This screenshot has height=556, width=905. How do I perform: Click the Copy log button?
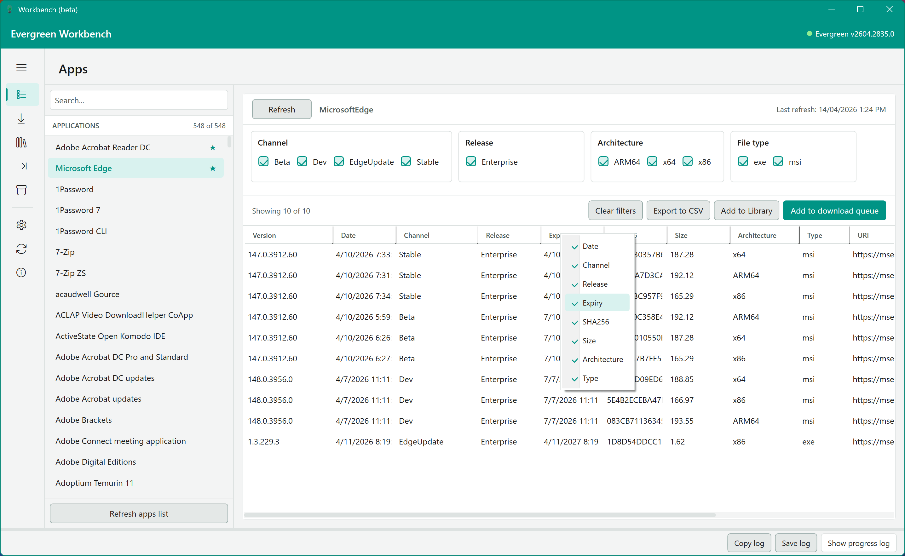[x=749, y=543]
